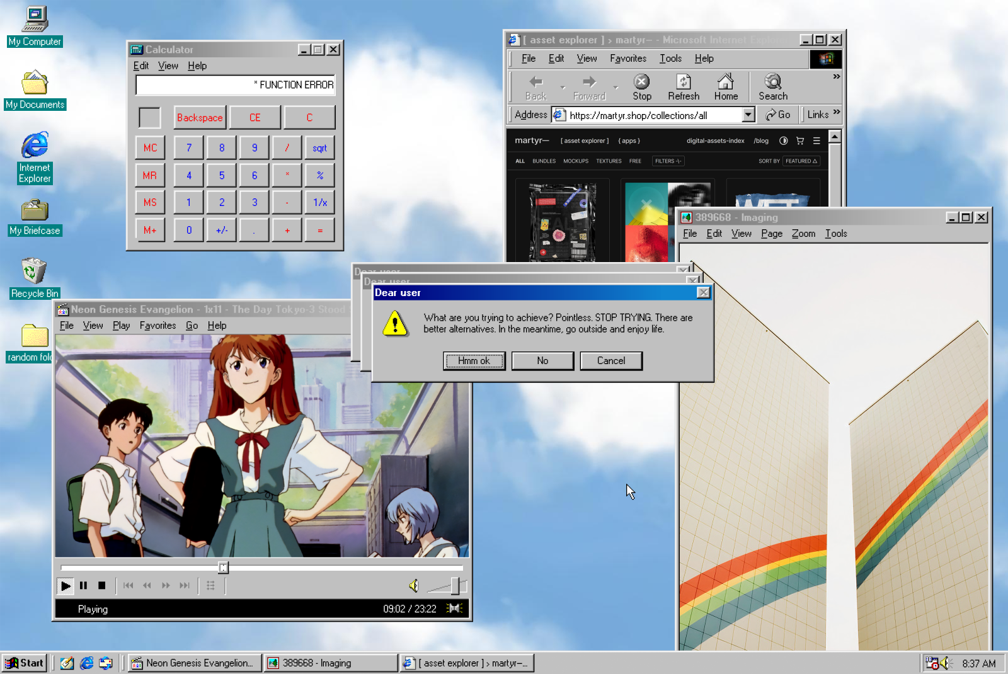This screenshot has height=674, width=1008.
Task: Click the Hmm ok button in dialog
Action: point(474,361)
